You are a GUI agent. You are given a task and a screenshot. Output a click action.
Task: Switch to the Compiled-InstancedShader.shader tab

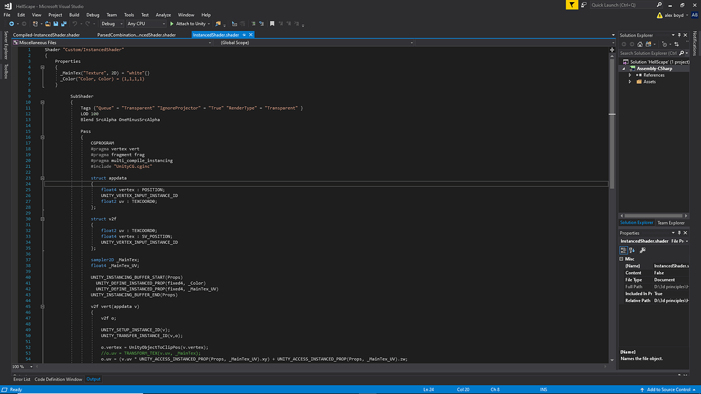46,35
